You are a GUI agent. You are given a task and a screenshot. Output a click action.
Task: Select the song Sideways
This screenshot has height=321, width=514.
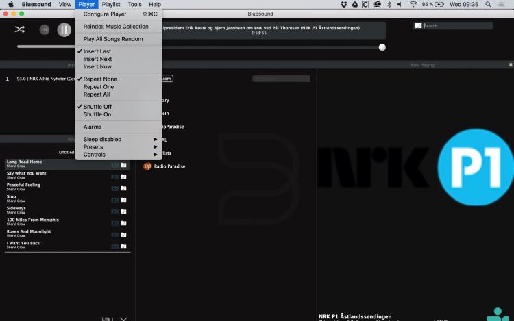16,208
